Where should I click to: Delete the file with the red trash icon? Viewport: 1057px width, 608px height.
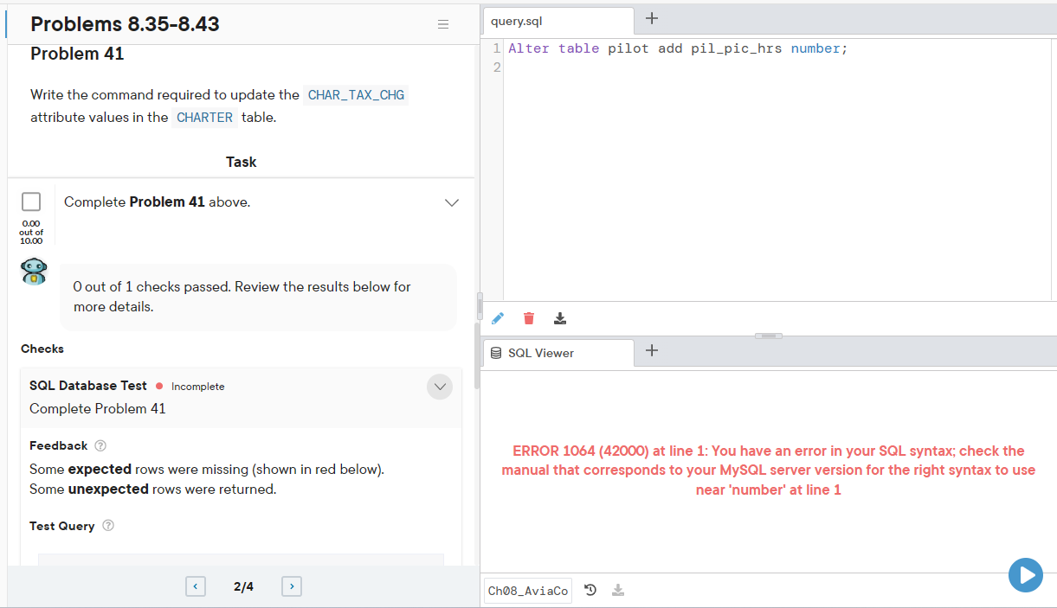tap(529, 318)
